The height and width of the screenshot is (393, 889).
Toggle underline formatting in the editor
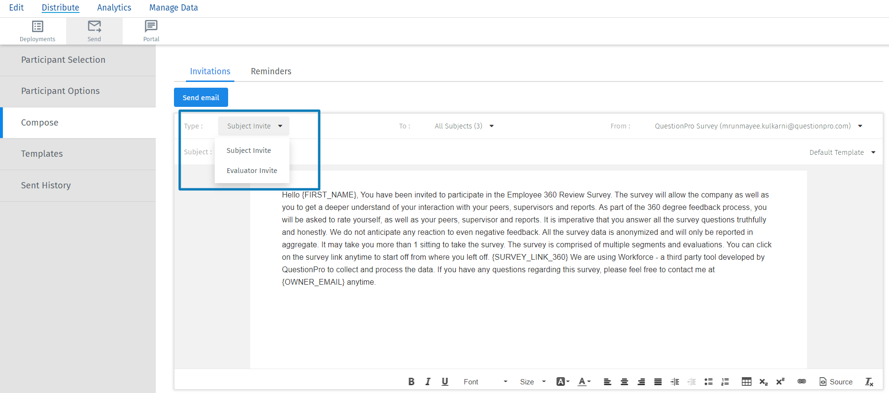[445, 381]
